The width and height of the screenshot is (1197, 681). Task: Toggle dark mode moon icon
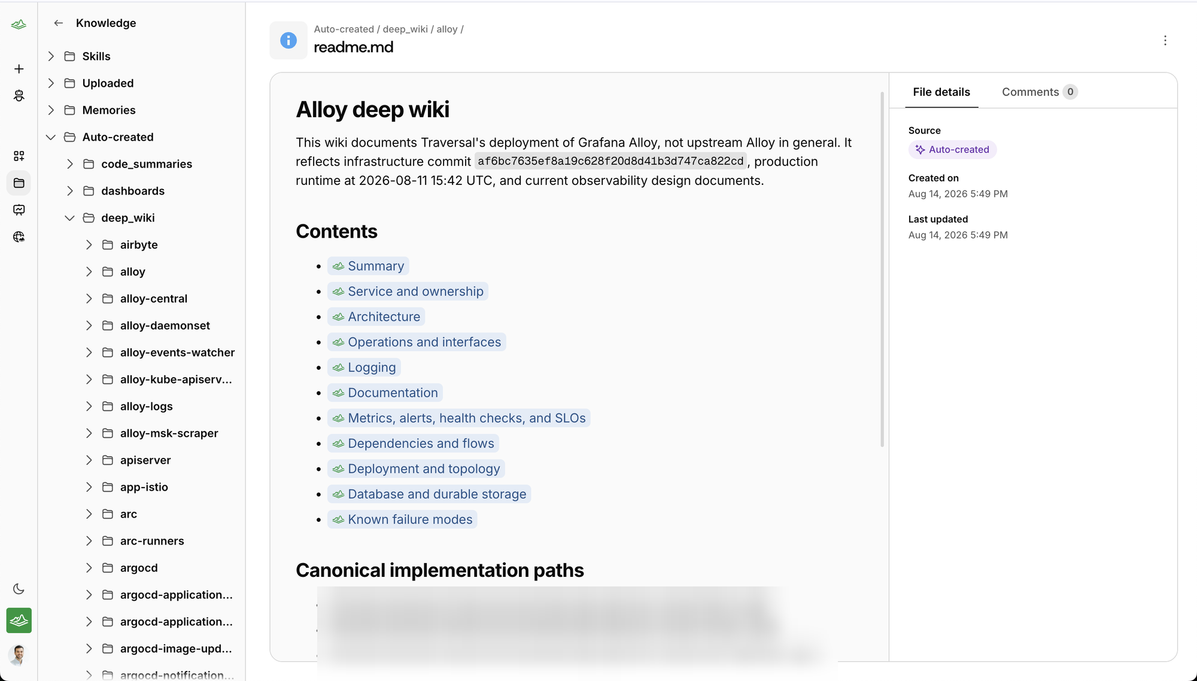click(19, 589)
